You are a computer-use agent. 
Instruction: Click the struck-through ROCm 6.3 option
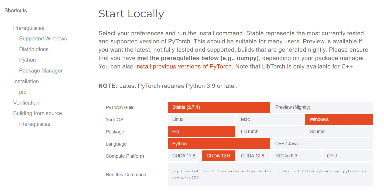(296, 156)
